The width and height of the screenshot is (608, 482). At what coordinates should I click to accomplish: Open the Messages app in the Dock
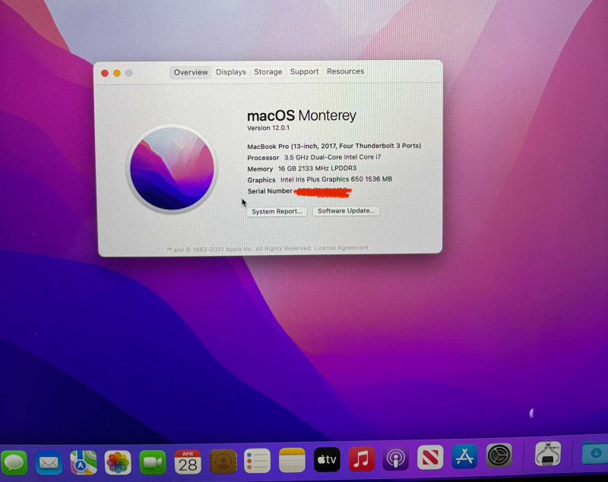click(14, 462)
